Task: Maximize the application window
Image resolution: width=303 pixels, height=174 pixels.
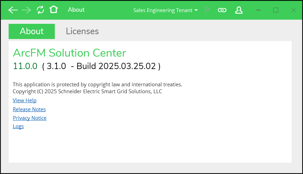Action: click(276, 10)
